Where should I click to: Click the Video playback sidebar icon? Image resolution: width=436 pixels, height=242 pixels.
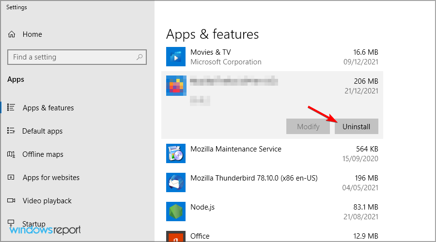[12, 201]
